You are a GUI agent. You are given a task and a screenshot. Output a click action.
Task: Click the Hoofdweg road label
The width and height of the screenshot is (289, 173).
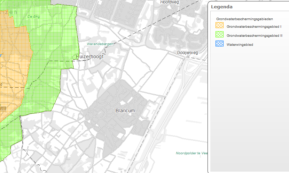(169, 2)
